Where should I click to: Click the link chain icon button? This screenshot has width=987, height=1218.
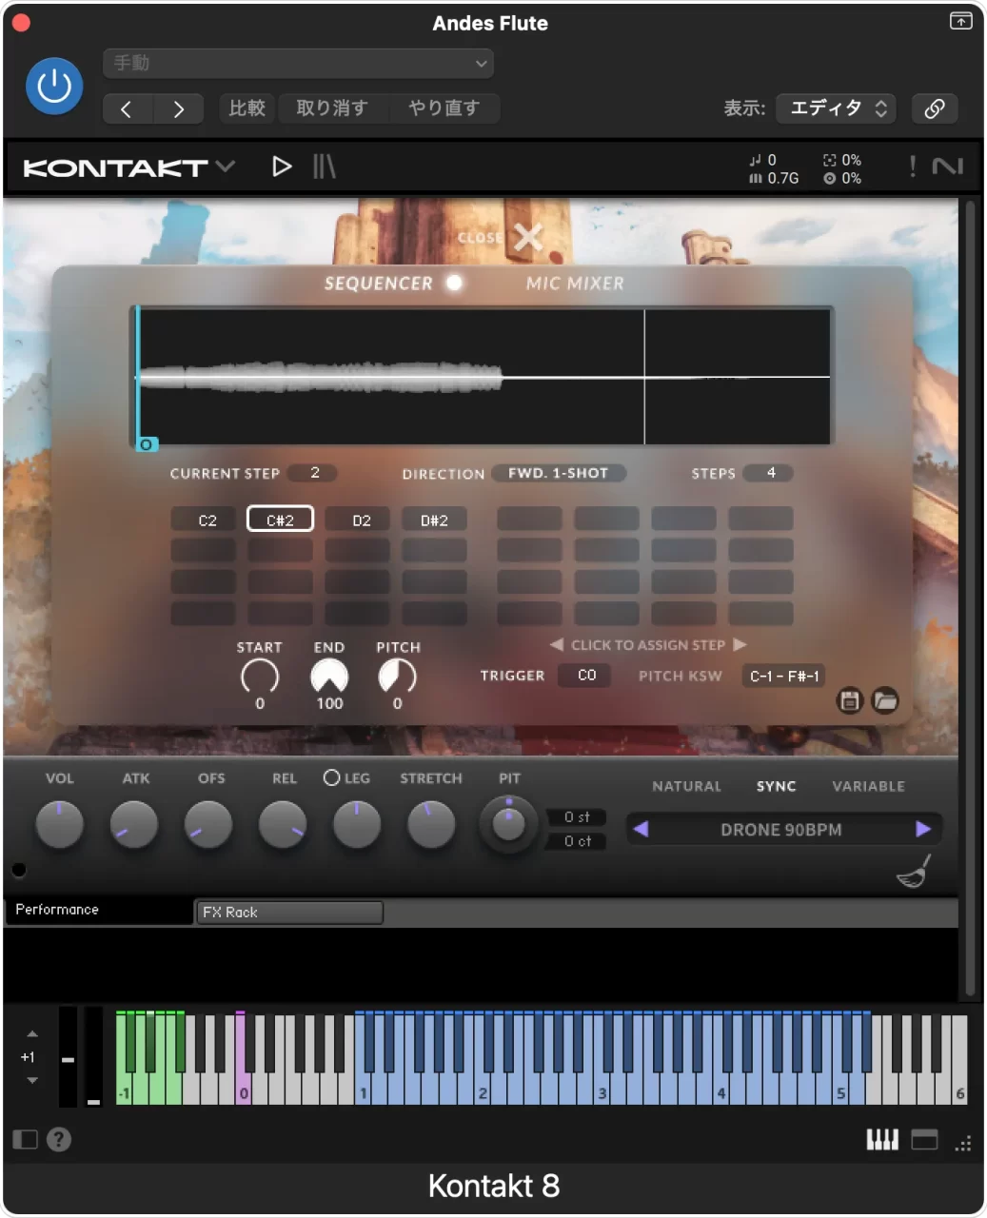(x=934, y=108)
